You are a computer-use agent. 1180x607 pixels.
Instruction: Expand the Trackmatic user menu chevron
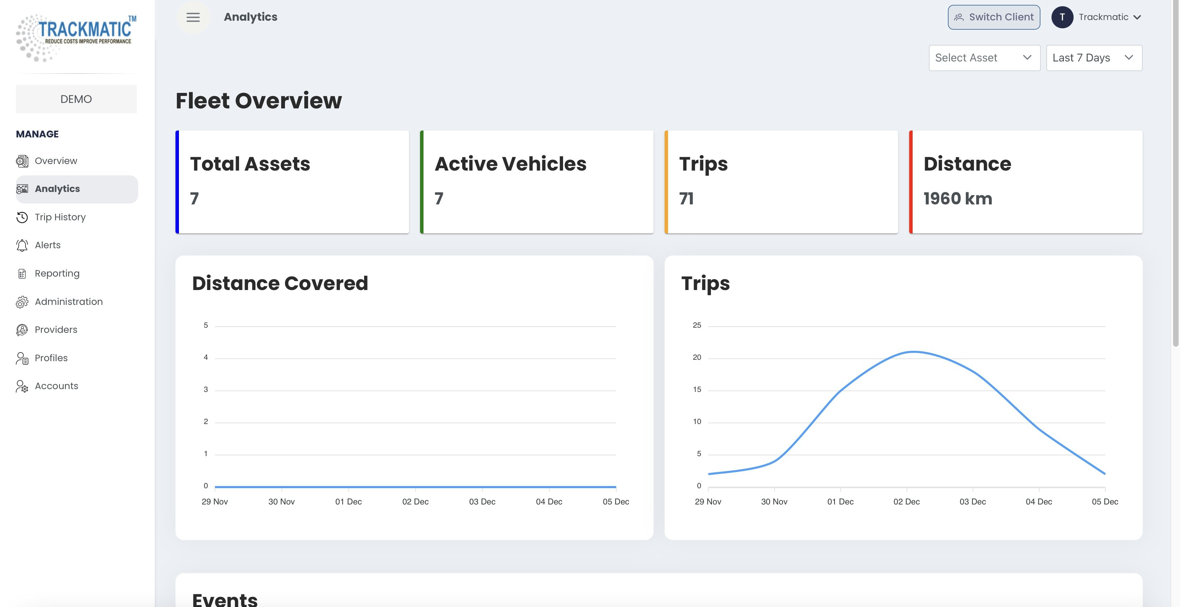[1137, 17]
